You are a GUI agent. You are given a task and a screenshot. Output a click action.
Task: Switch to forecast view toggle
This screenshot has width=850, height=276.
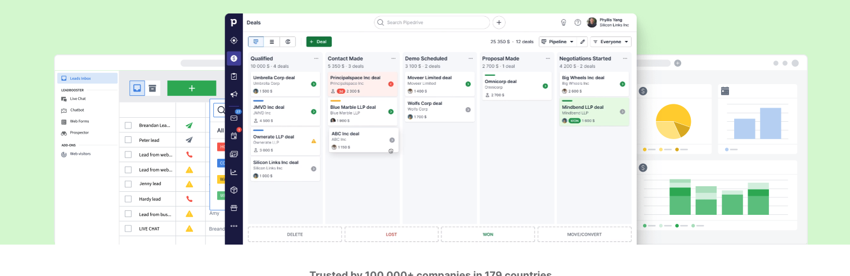pyautogui.click(x=287, y=42)
